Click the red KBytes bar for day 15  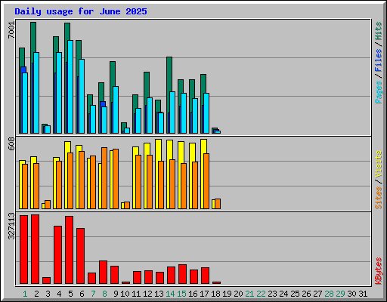182,274
